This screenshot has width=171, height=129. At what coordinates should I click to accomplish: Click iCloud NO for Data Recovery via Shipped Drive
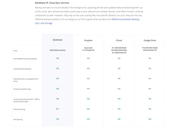pos(119,78)
